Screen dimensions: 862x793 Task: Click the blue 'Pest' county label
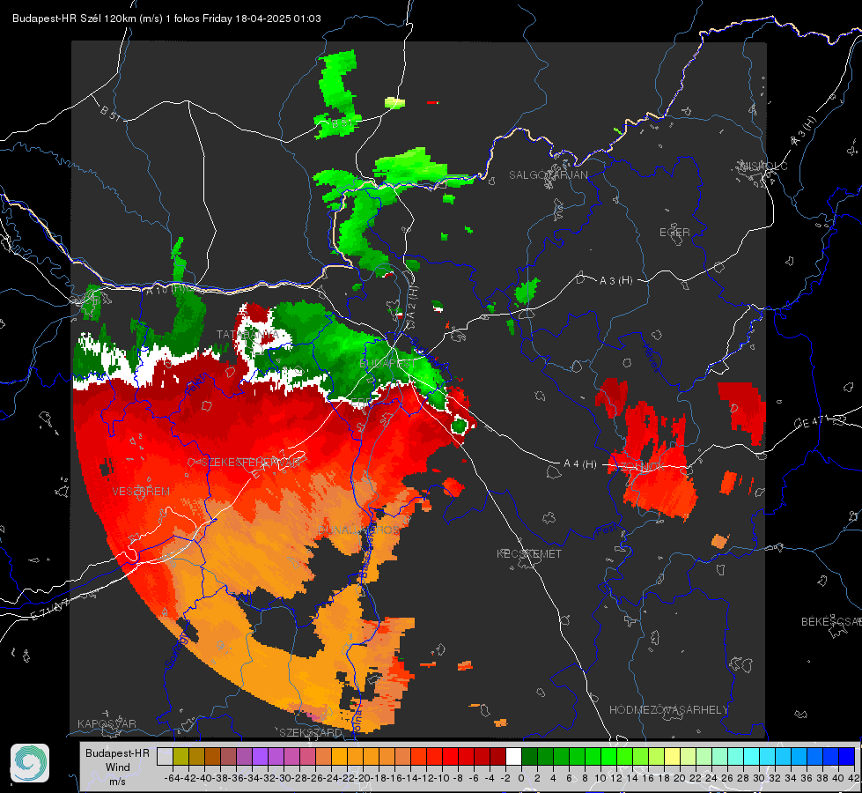(606, 530)
